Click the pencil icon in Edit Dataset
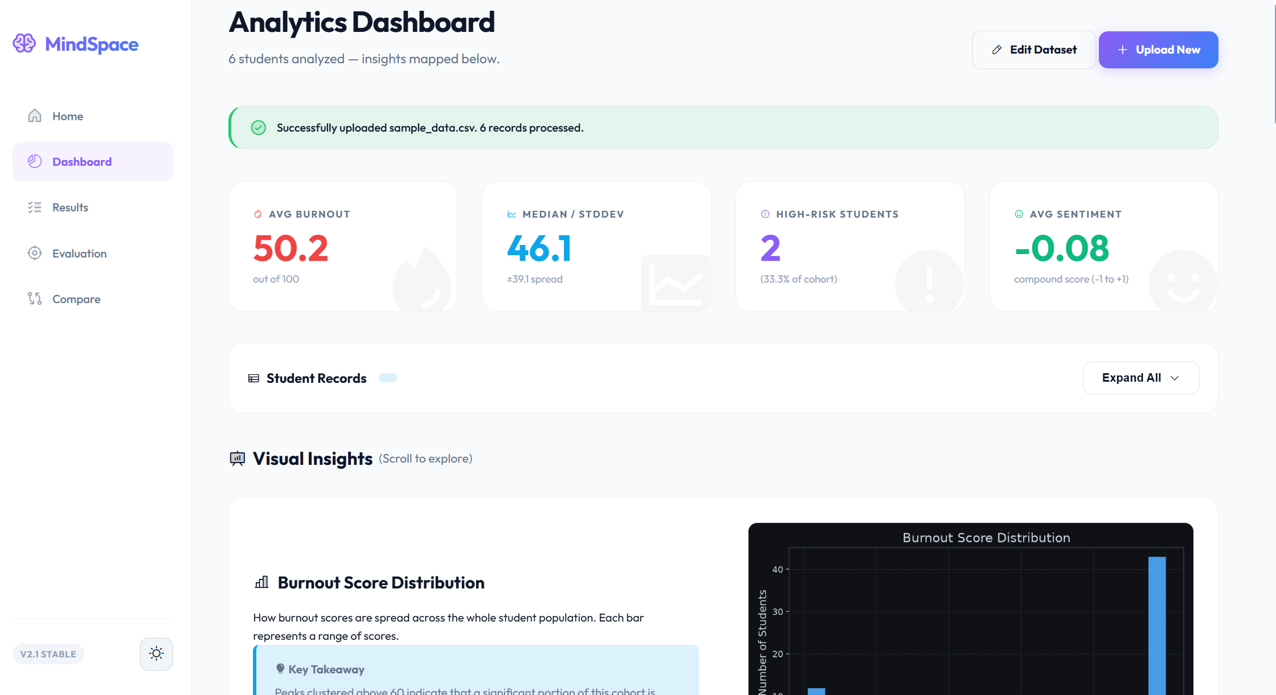The width and height of the screenshot is (1276, 695). 997,50
